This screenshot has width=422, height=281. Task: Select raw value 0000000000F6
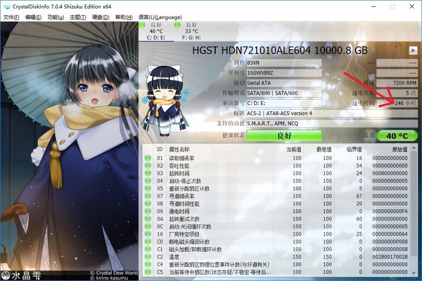coord(390,211)
